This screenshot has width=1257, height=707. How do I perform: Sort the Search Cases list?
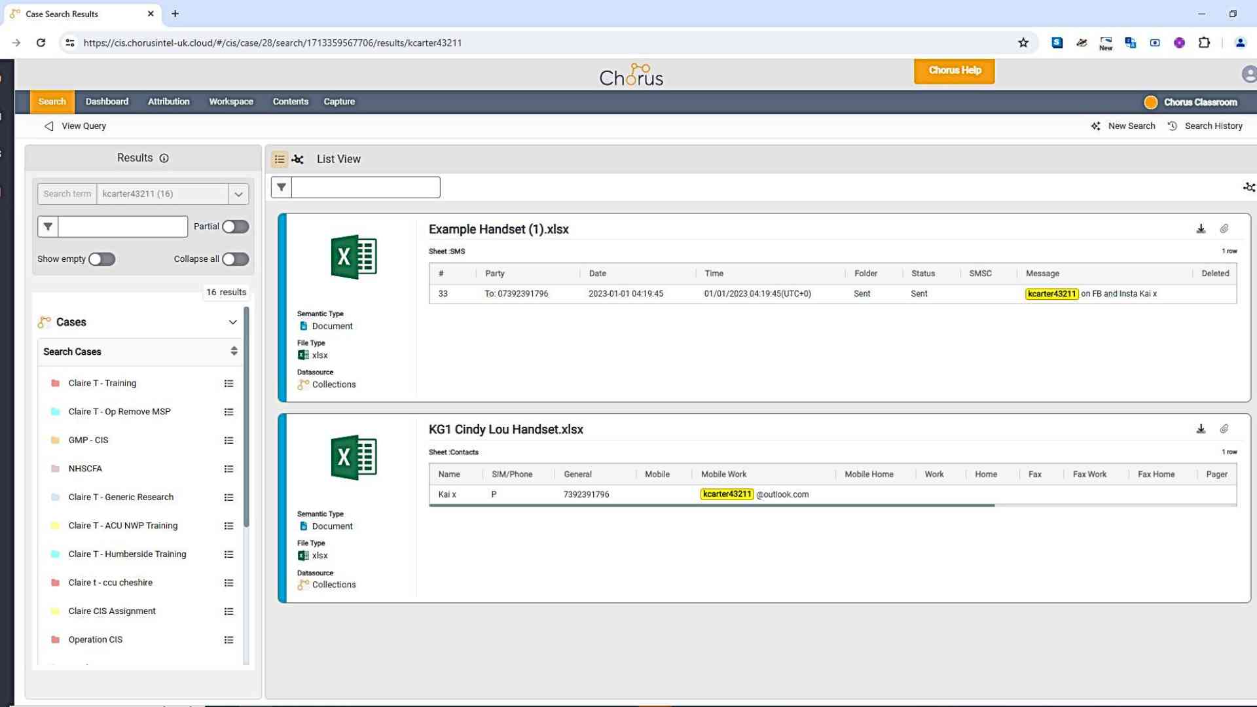(234, 352)
